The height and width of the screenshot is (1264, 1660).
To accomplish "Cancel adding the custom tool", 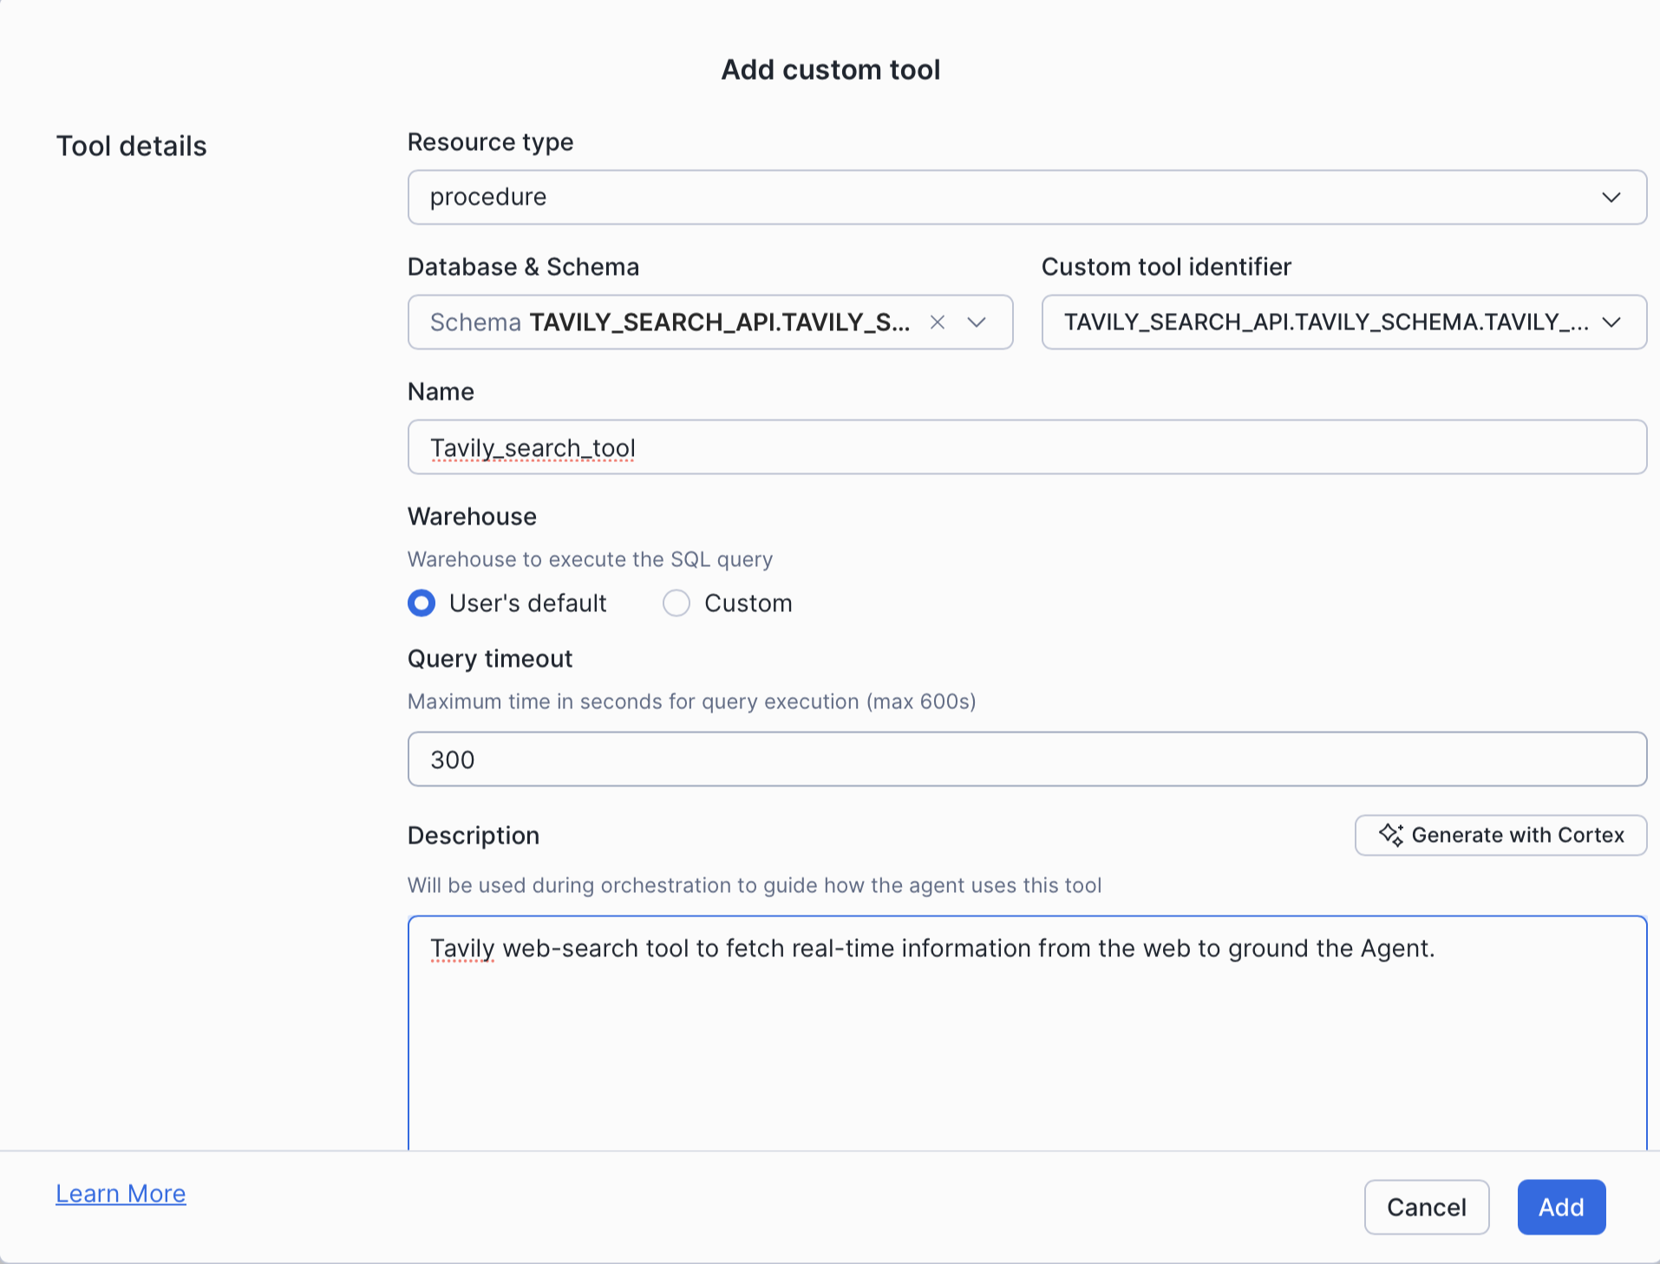I will tap(1426, 1207).
